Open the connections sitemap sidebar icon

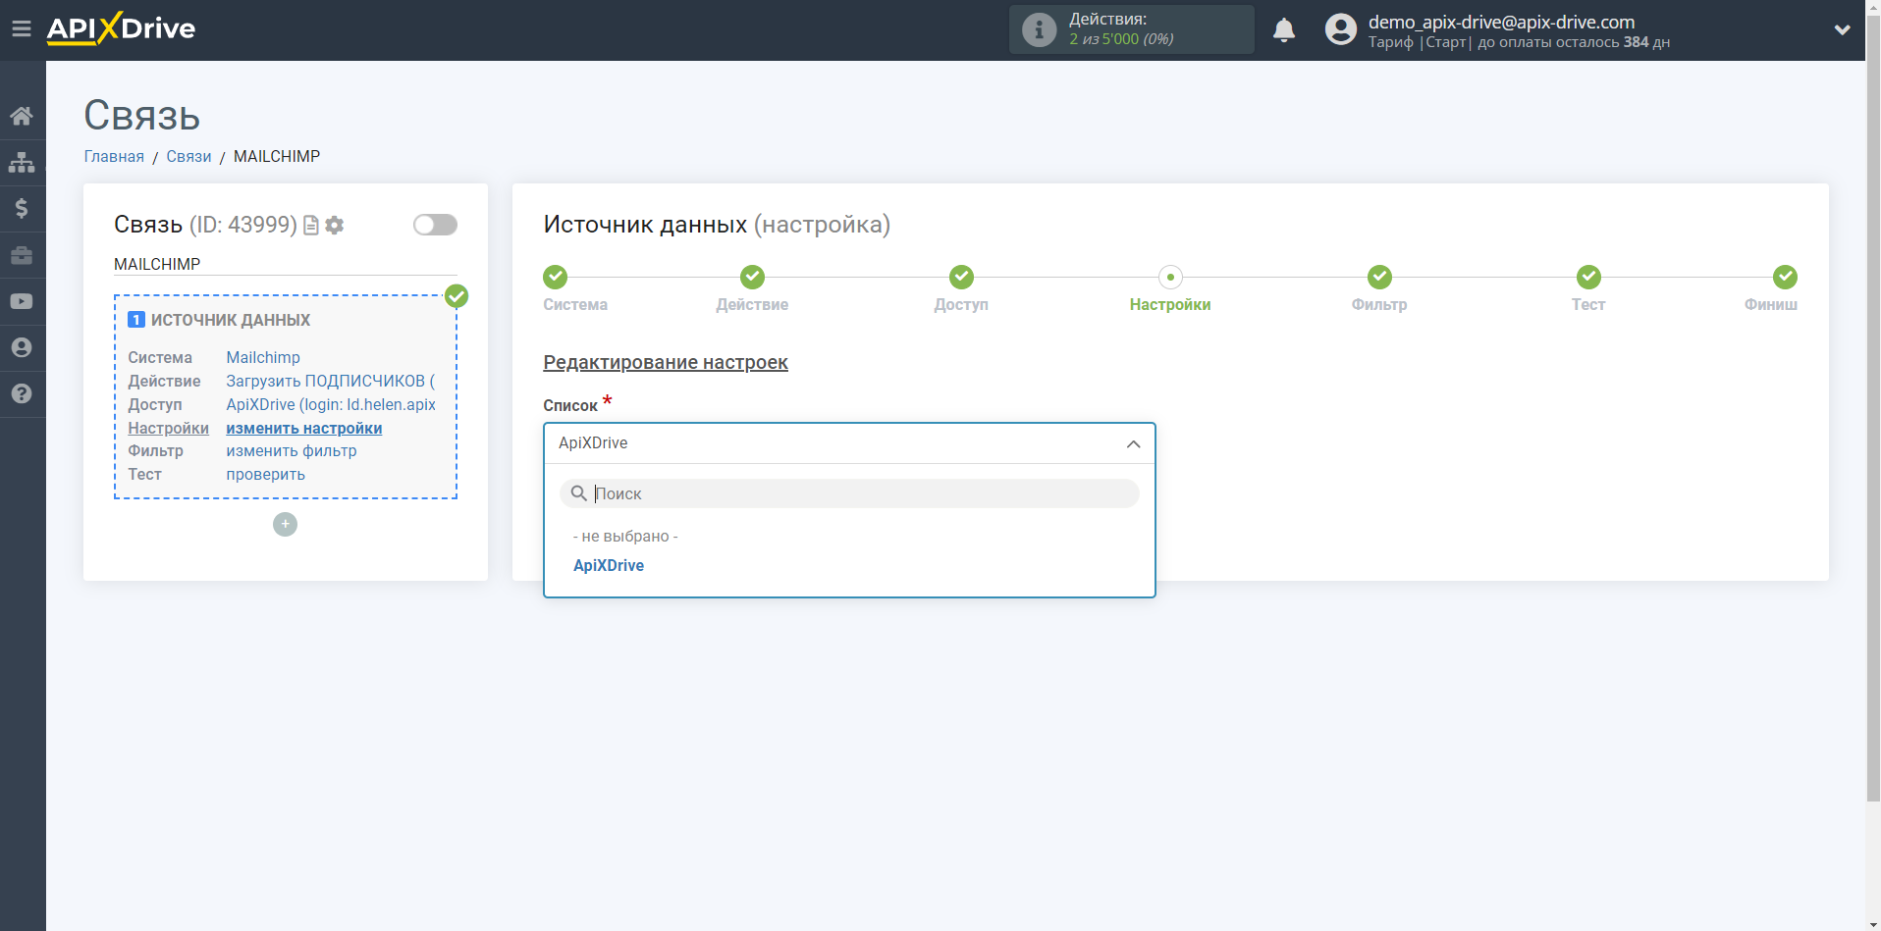click(22, 162)
